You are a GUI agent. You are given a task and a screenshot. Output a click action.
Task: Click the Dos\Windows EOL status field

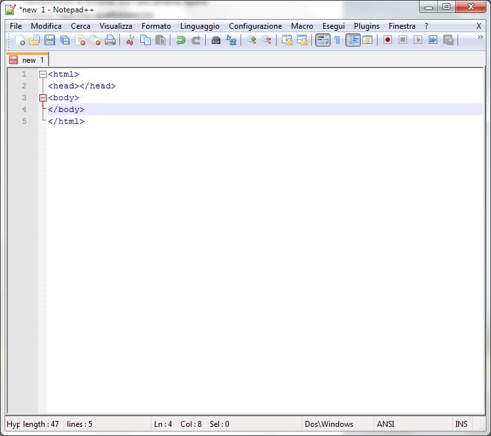click(x=338, y=424)
